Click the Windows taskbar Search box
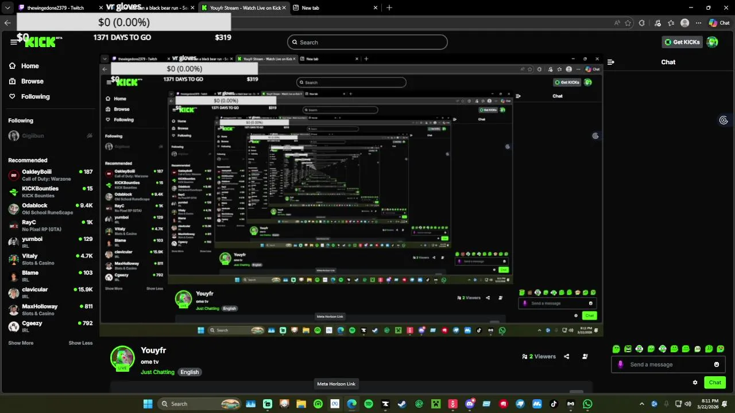735x413 pixels. click(x=199, y=404)
